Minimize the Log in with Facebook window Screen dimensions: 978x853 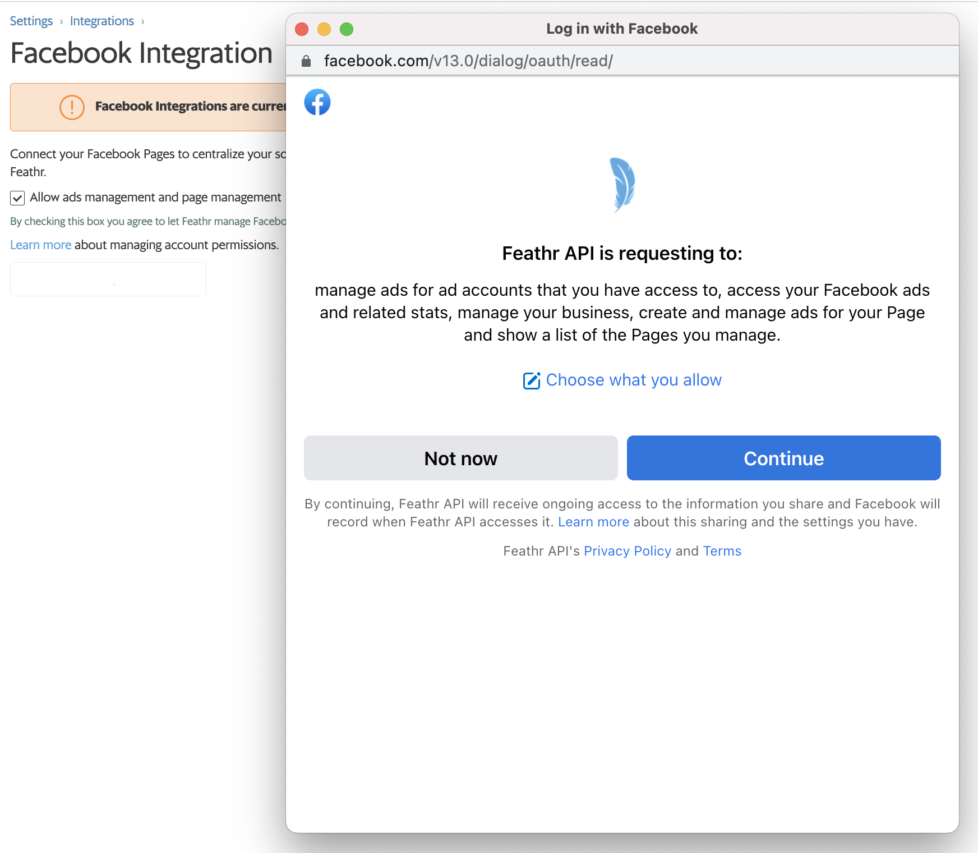[324, 29]
